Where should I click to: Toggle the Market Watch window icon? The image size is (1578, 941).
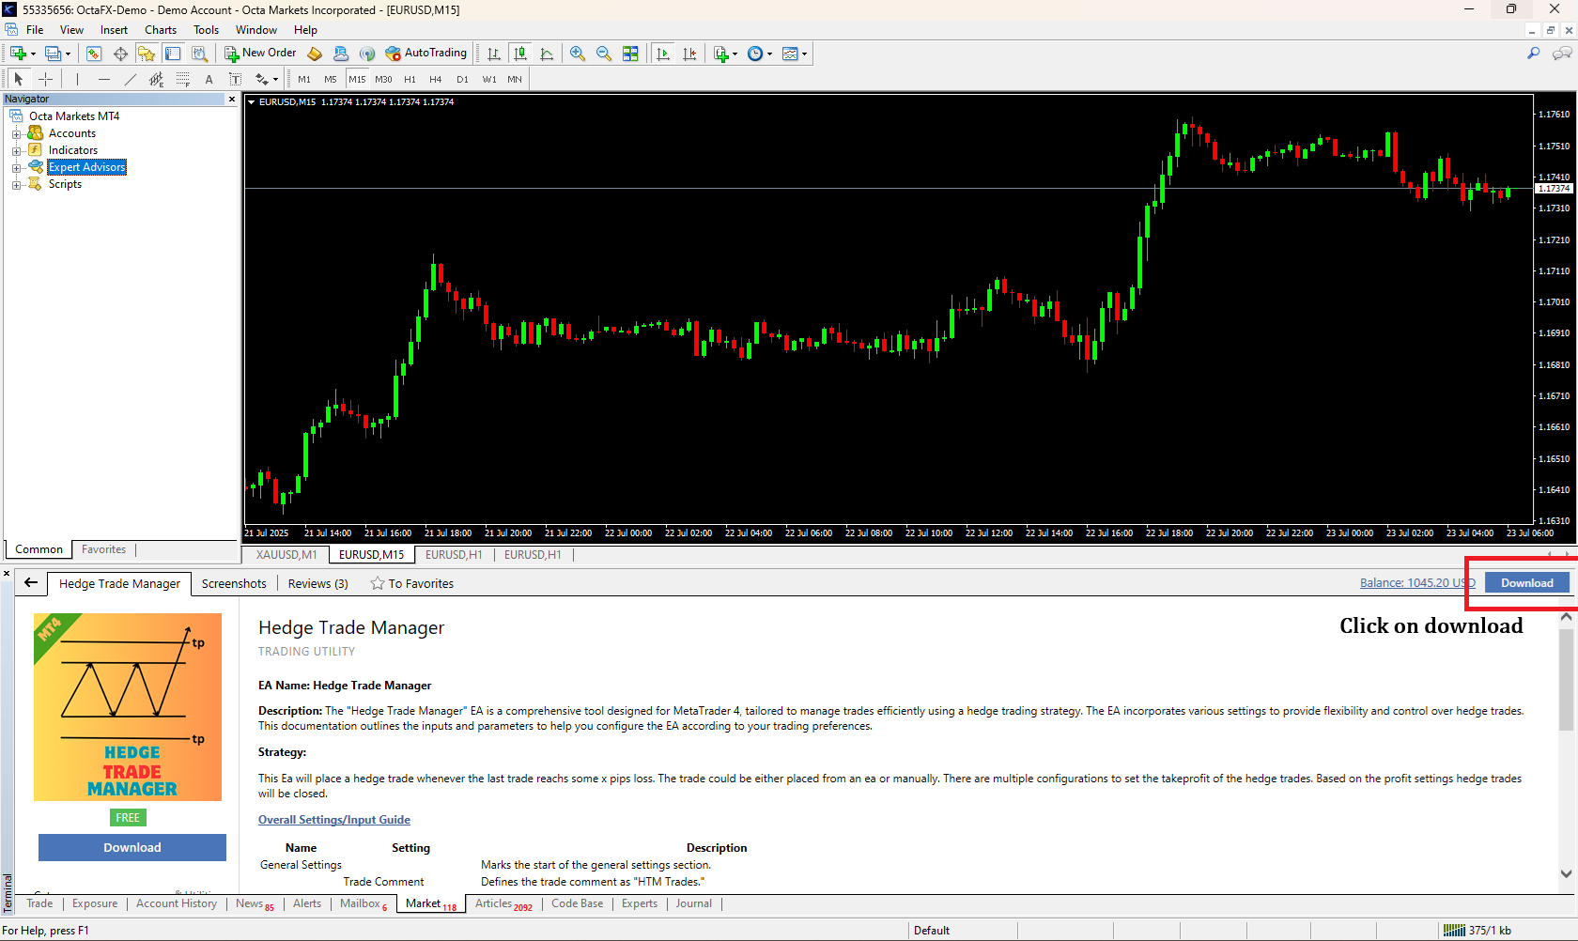click(93, 54)
